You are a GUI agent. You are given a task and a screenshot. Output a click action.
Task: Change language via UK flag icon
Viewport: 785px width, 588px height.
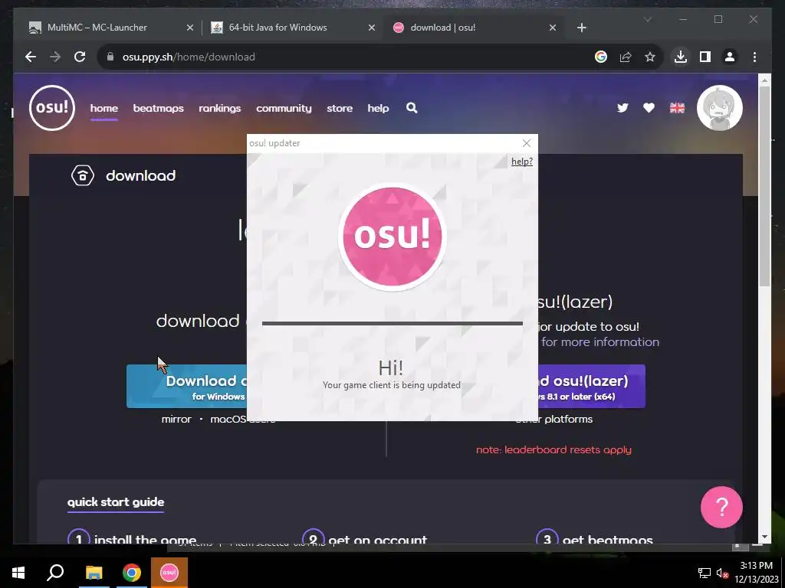(677, 108)
